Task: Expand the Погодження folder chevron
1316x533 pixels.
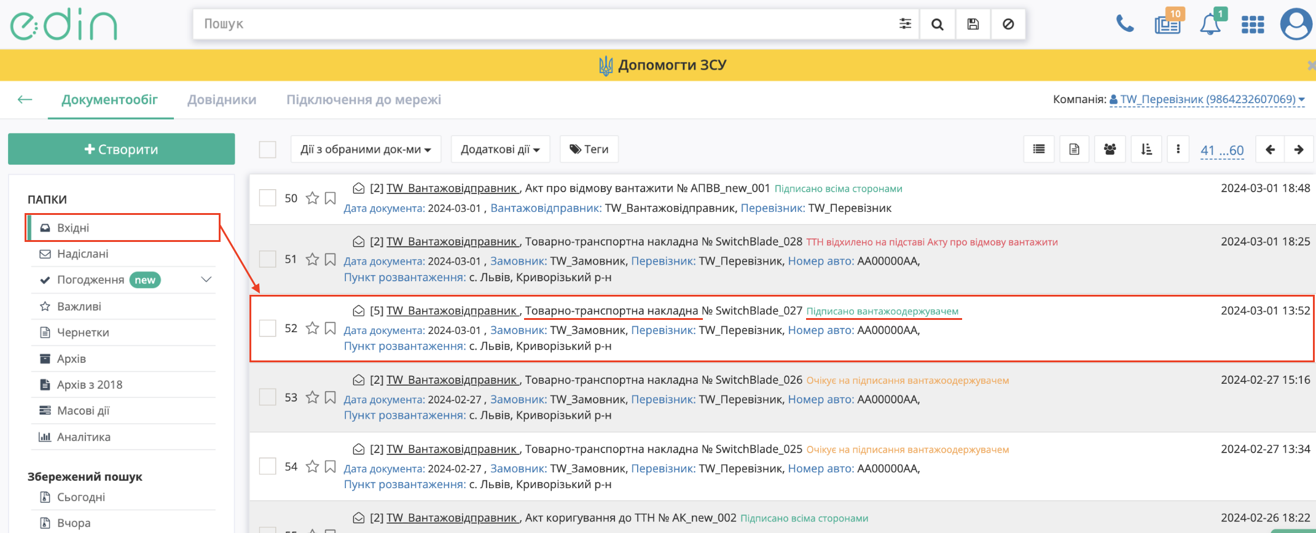Action: pyautogui.click(x=206, y=280)
